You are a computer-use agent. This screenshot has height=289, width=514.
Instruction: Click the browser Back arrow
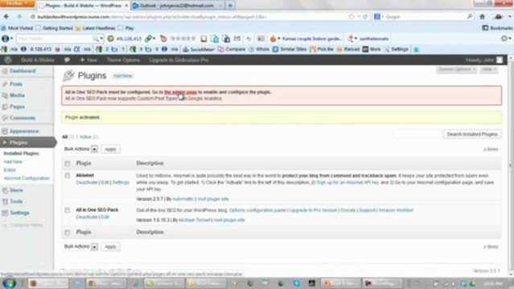pos(6,16)
